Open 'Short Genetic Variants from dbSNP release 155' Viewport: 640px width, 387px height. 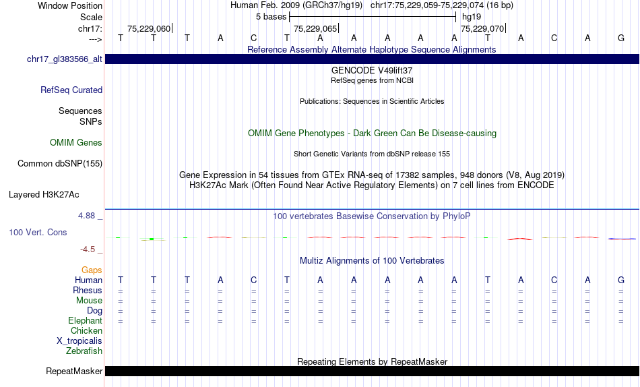pos(372,154)
